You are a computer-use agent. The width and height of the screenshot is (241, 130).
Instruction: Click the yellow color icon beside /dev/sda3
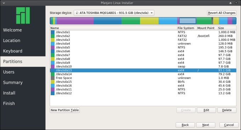(52, 40)
